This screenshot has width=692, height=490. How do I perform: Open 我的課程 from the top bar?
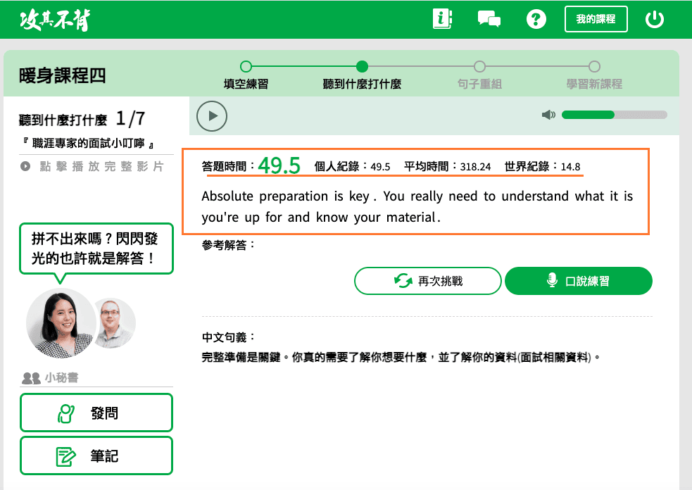pyautogui.click(x=596, y=19)
